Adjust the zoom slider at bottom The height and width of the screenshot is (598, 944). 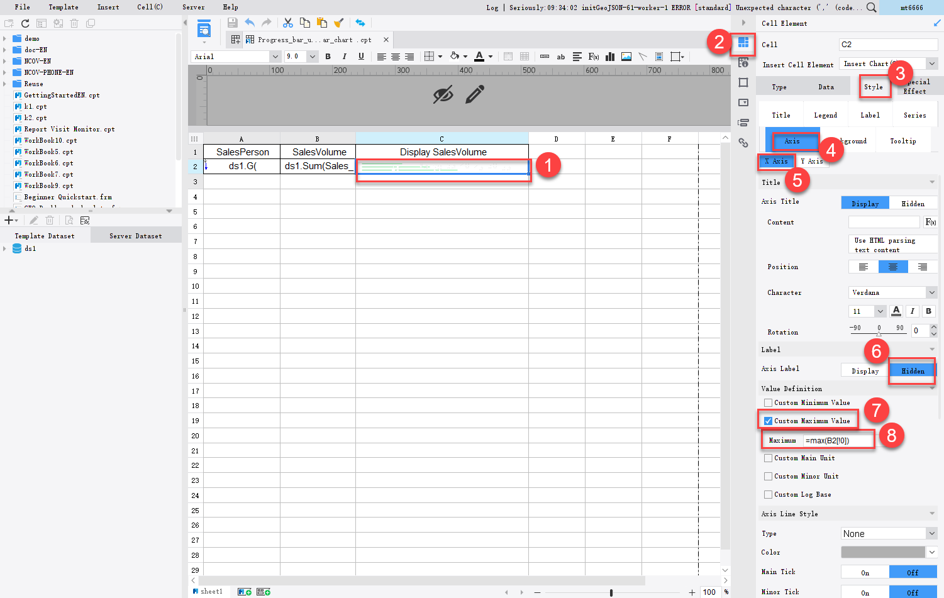(x=611, y=592)
